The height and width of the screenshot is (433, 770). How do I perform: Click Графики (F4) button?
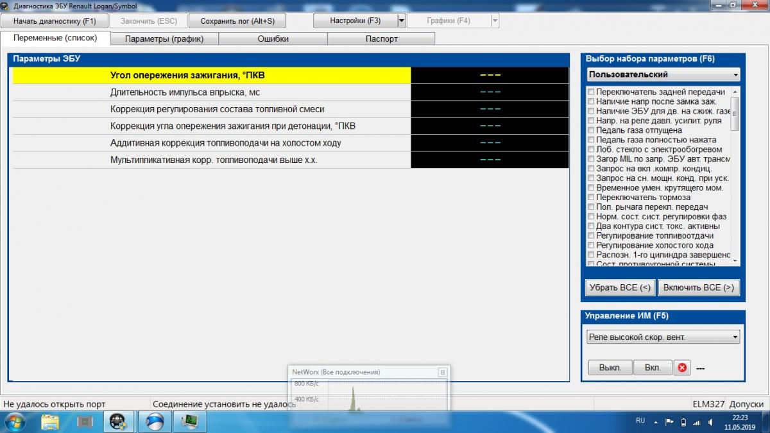(449, 21)
